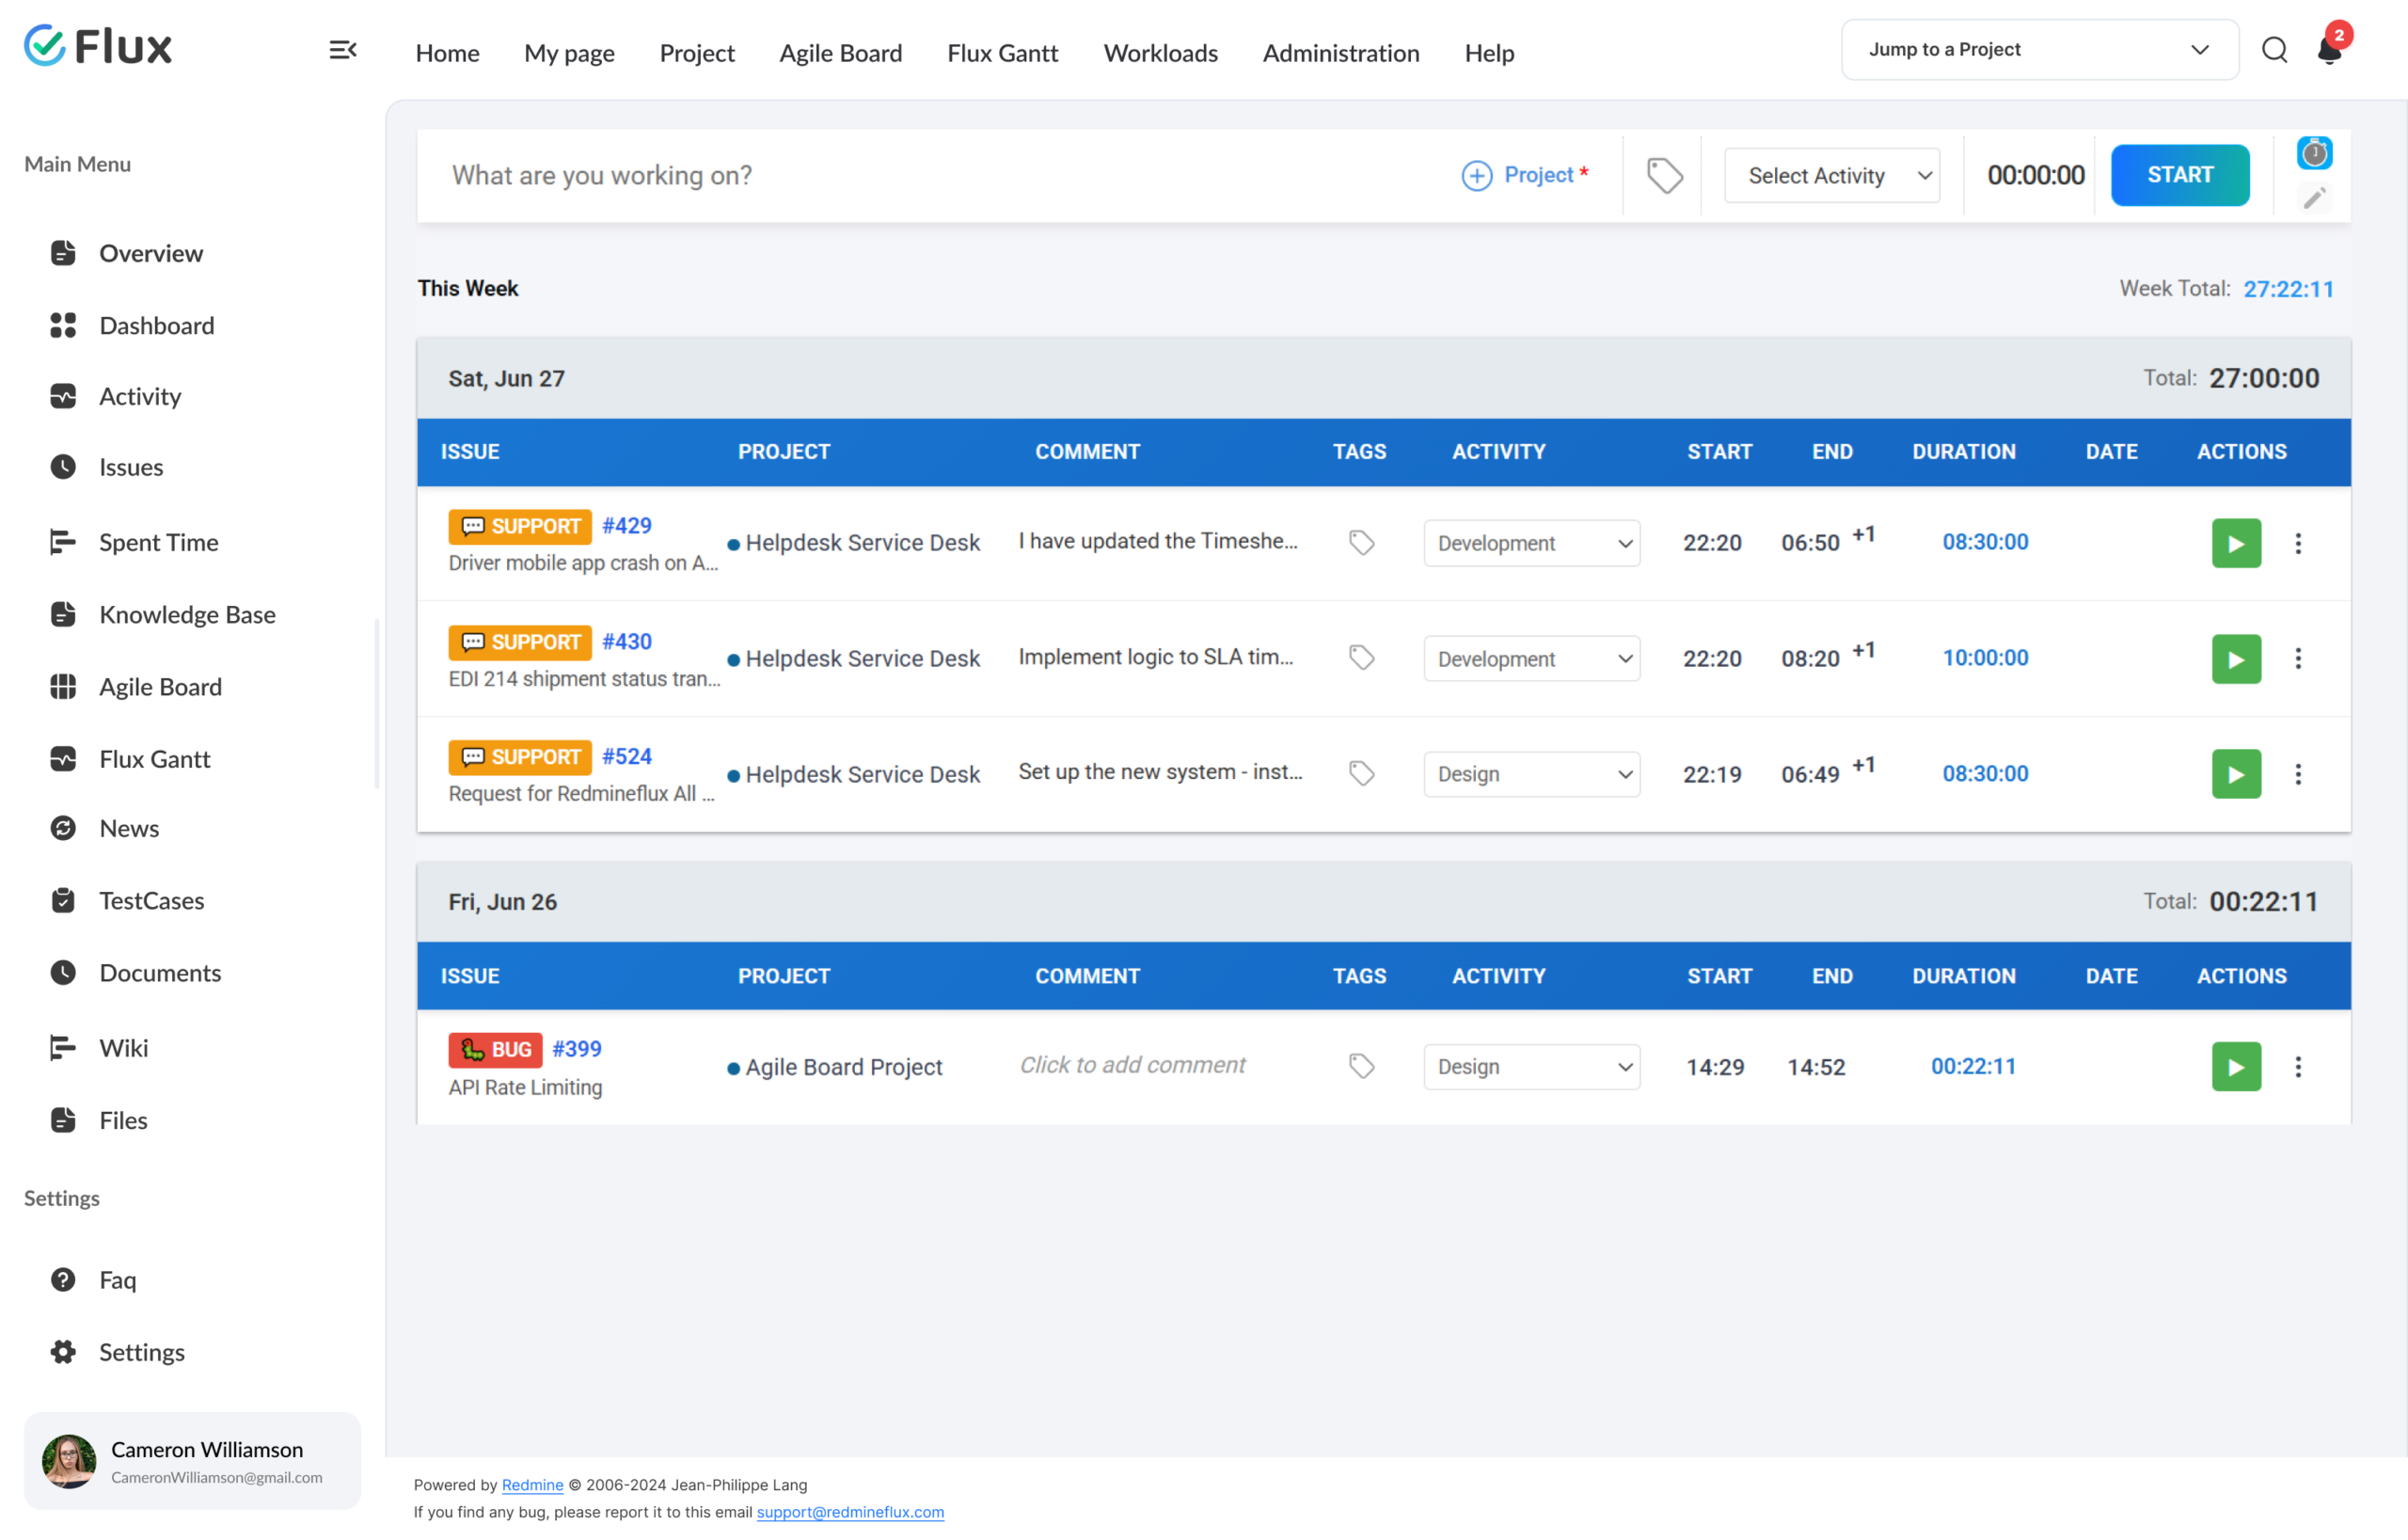Open Workloads in top navigation
This screenshot has width=2408, height=1540.
1160,53
